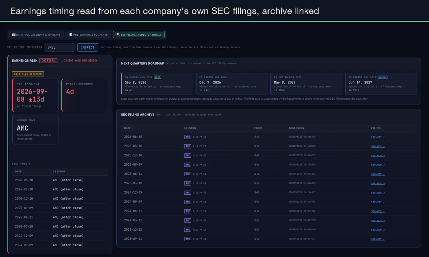Viewport: 429px width, 257px height.
Task: Select the Sep 8, 2026 roadmap card
Action: pos(157,84)
